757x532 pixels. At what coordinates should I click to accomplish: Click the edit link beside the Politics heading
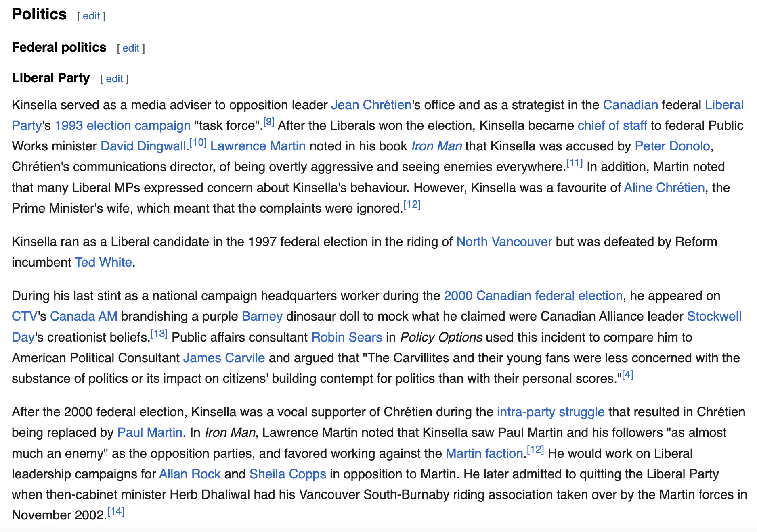click(91, 16)
